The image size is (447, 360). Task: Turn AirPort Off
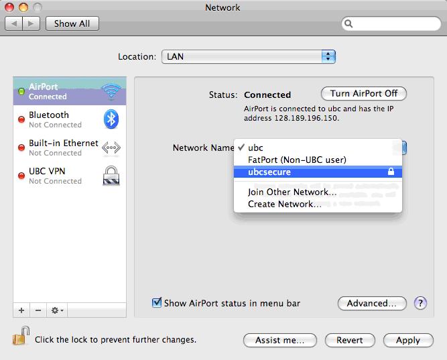pos(364,94)
